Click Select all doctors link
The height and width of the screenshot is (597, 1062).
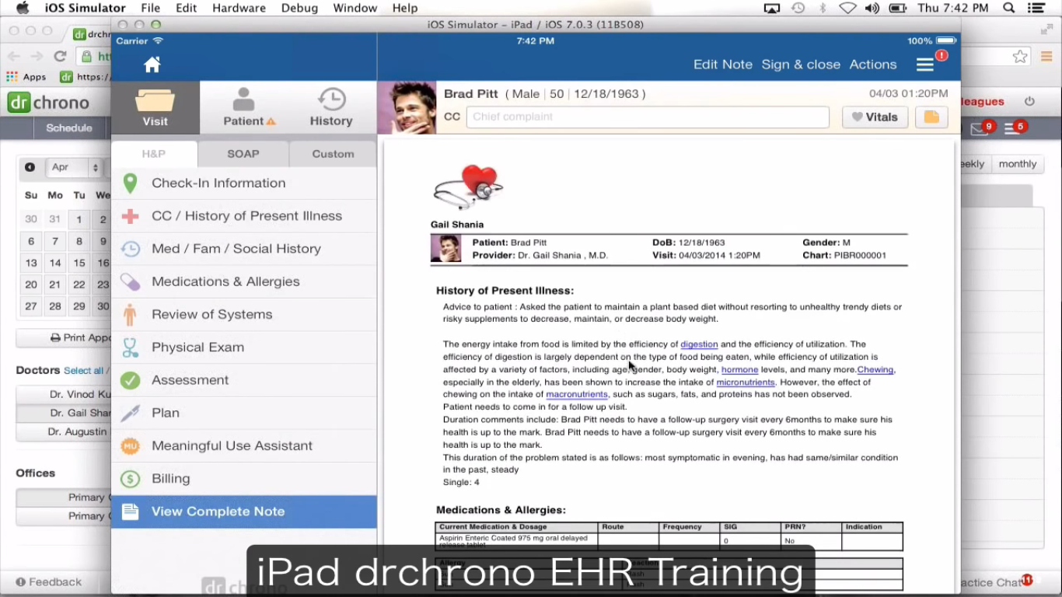coord(83,371)
